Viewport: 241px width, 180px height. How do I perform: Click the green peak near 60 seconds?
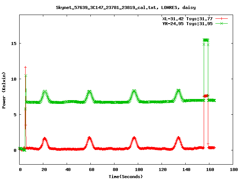coord(89,92)
